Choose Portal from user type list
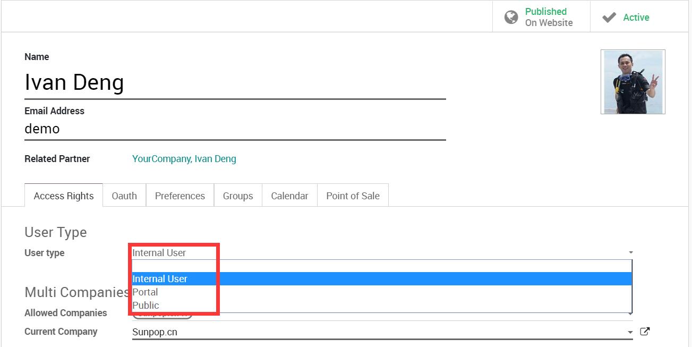The image size is (692, 347). tap(381, 292)
